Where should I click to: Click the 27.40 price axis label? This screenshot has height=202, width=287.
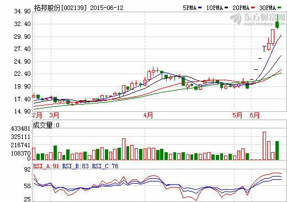pos(23,49)
